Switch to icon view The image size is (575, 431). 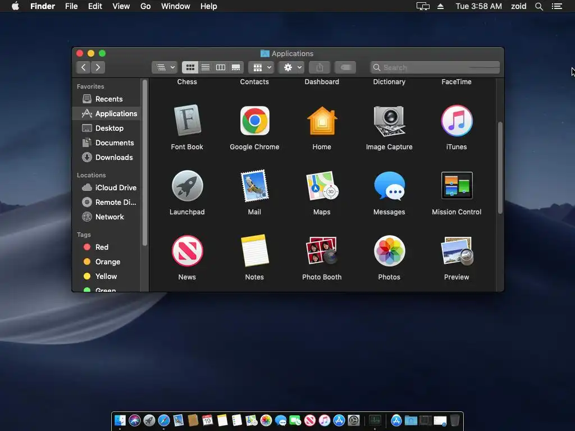(190, 67)
